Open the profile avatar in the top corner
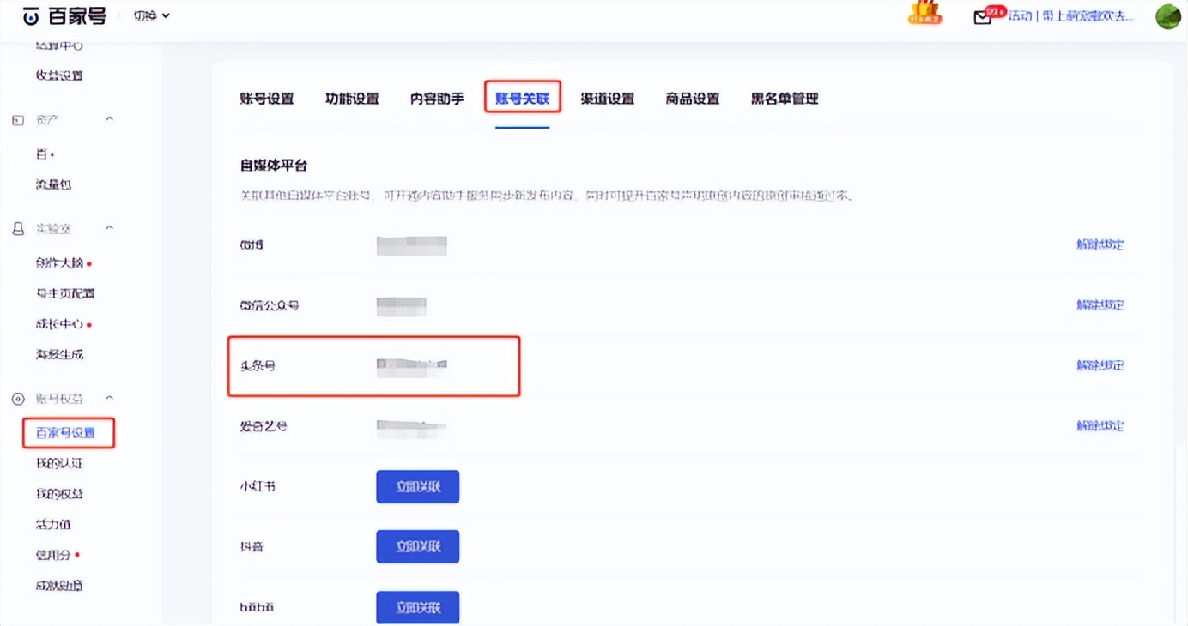The height and width of the screenshot is (626, 1188). coord(1170,15)
